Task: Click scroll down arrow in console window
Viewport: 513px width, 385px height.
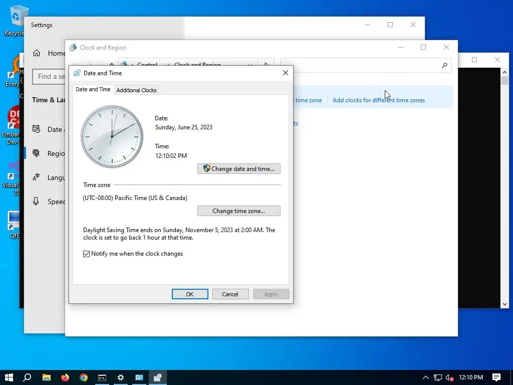Action: click(x=504, y=304)
